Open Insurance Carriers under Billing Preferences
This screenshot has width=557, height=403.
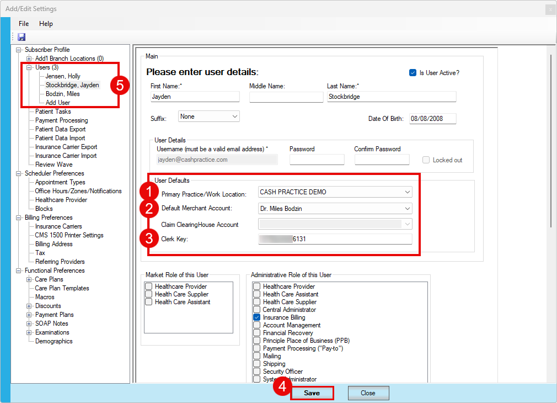[58, 226]
